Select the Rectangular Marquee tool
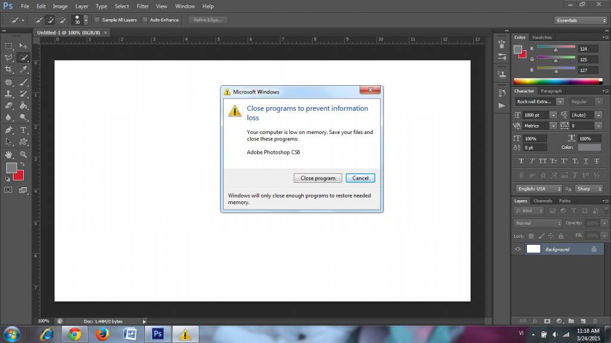The image size is (611, 343). [x=8, y=46]
